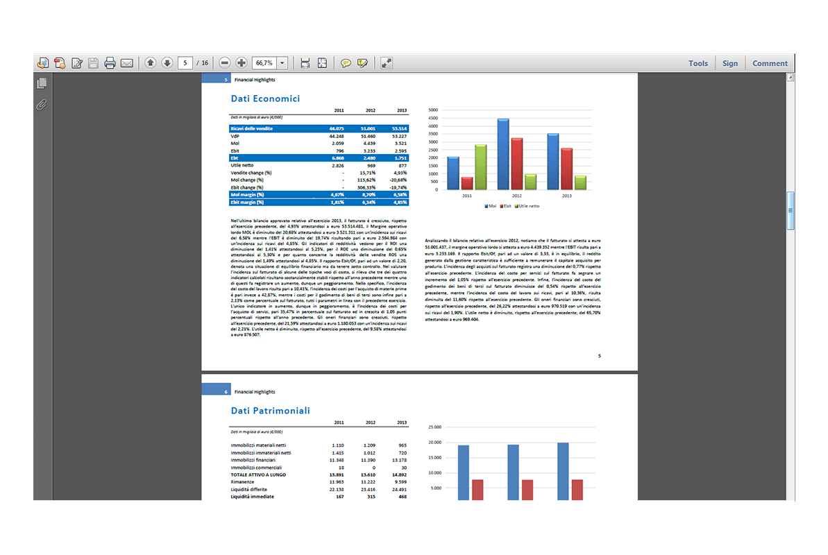Click the vertical scrollbar thumb
The width and height of the screenshot is (828, 555).
pos(791,211)
